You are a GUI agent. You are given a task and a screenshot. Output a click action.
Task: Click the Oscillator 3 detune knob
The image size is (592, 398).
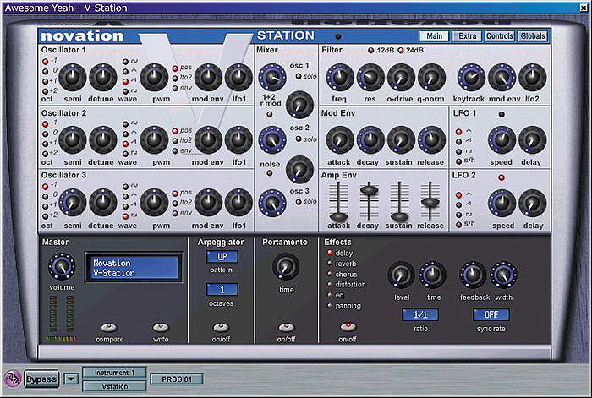102,203
